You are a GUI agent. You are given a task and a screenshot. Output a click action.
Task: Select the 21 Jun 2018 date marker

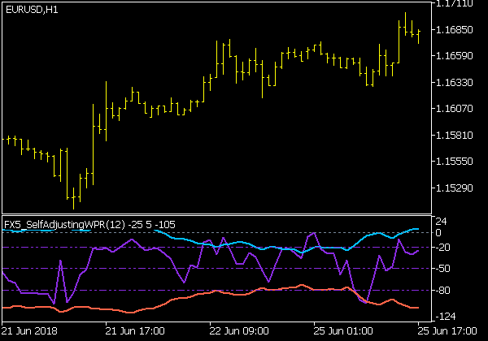30,331
